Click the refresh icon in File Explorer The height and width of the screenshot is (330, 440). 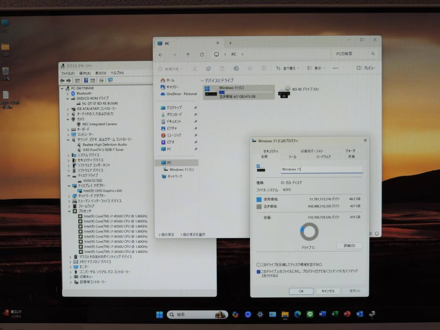pyautogui.click(x=202, y=55)
